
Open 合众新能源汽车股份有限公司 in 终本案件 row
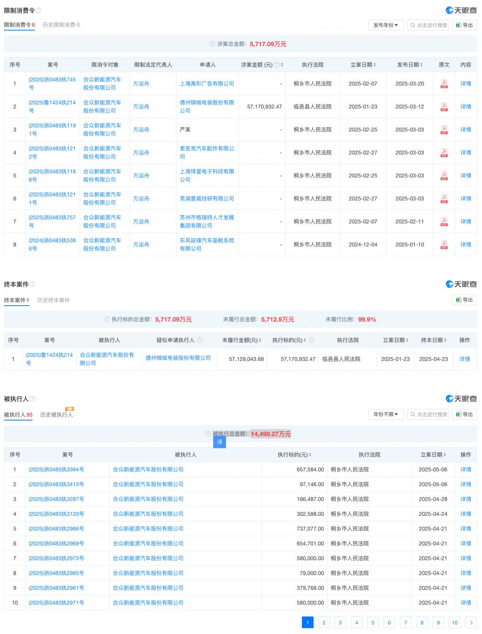(107, 359)
